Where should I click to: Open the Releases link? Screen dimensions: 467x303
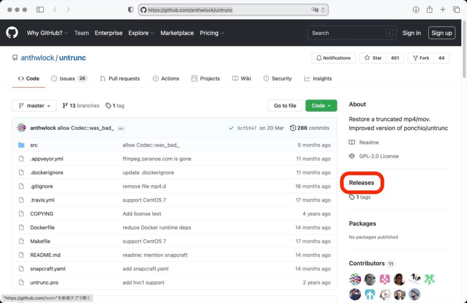coord(361,183)
